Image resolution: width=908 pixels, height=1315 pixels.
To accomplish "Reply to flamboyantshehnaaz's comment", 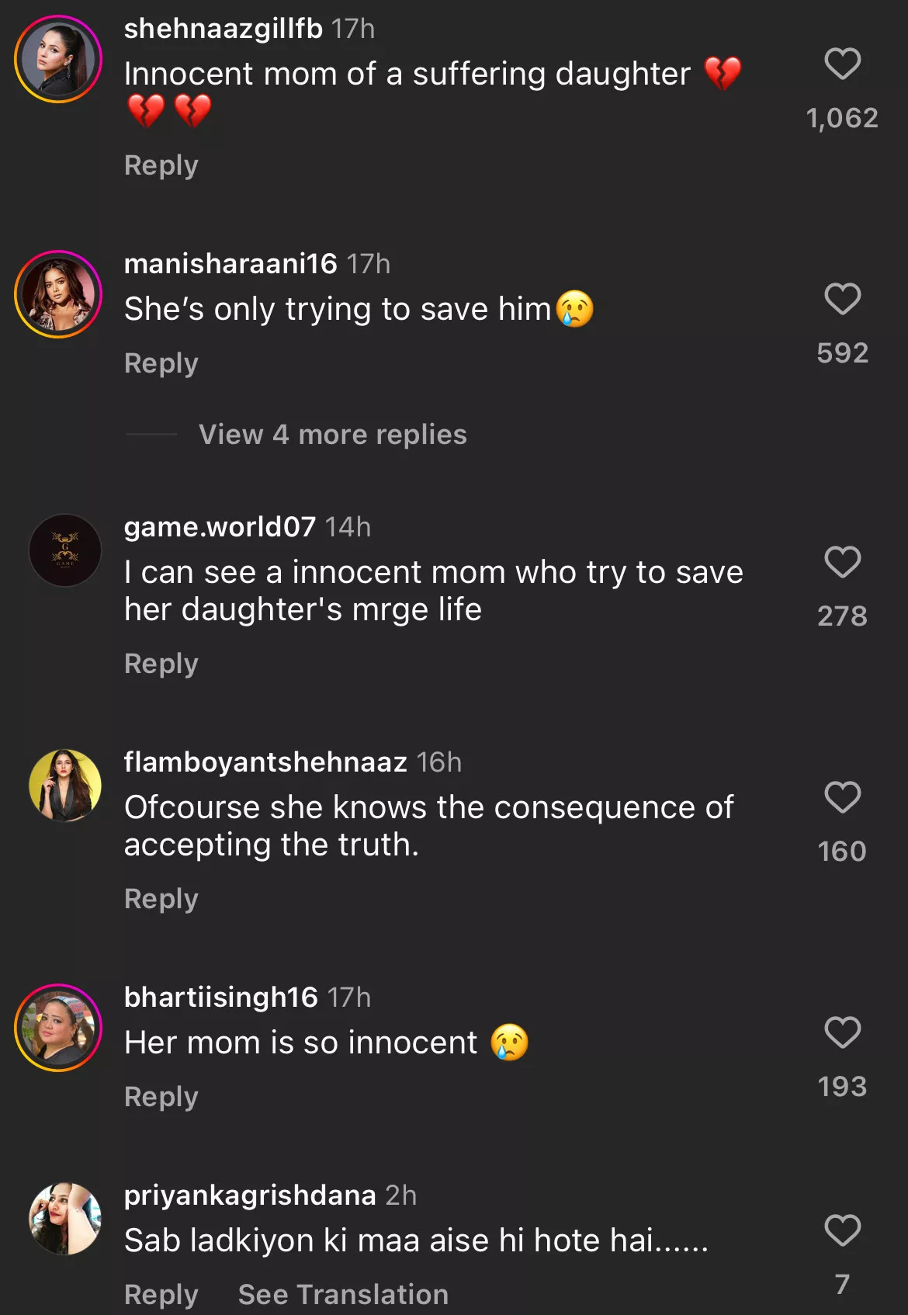I will 161,899.
